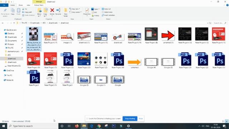Image resolution: width=229 pixels, height=129 pixels.
Task: Open the recent locations dropdown arrow
Action: coord(11,23)
